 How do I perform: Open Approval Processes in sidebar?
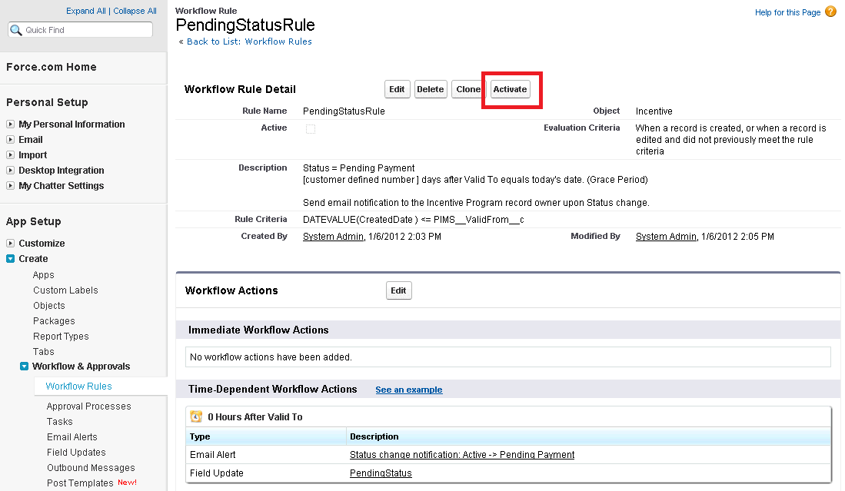coord(88,406)
